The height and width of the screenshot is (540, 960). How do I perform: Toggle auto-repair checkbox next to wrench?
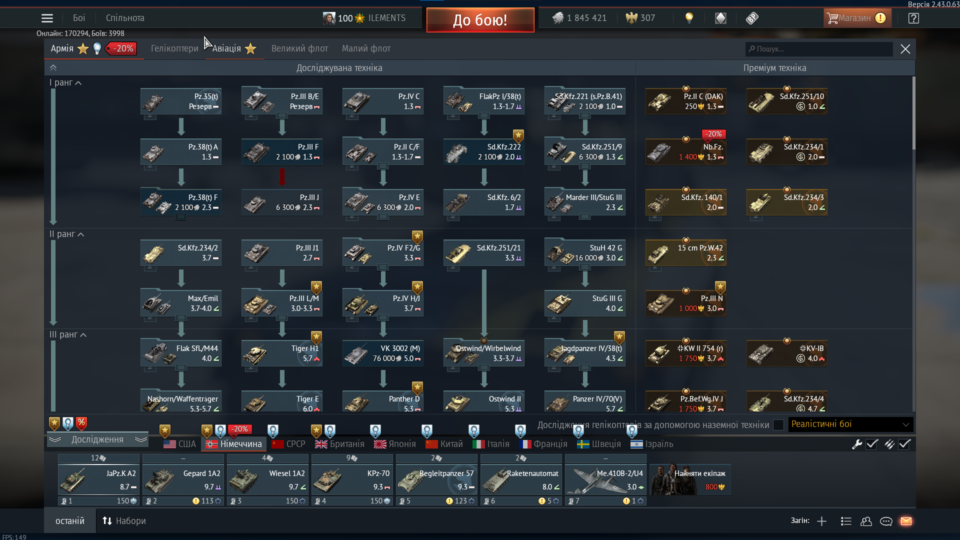pos(872,444)
